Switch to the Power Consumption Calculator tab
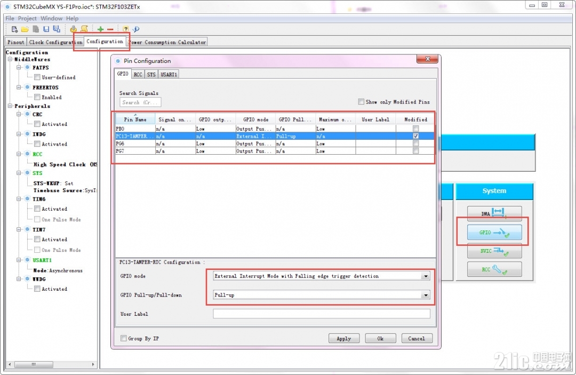 coord(168,42)
